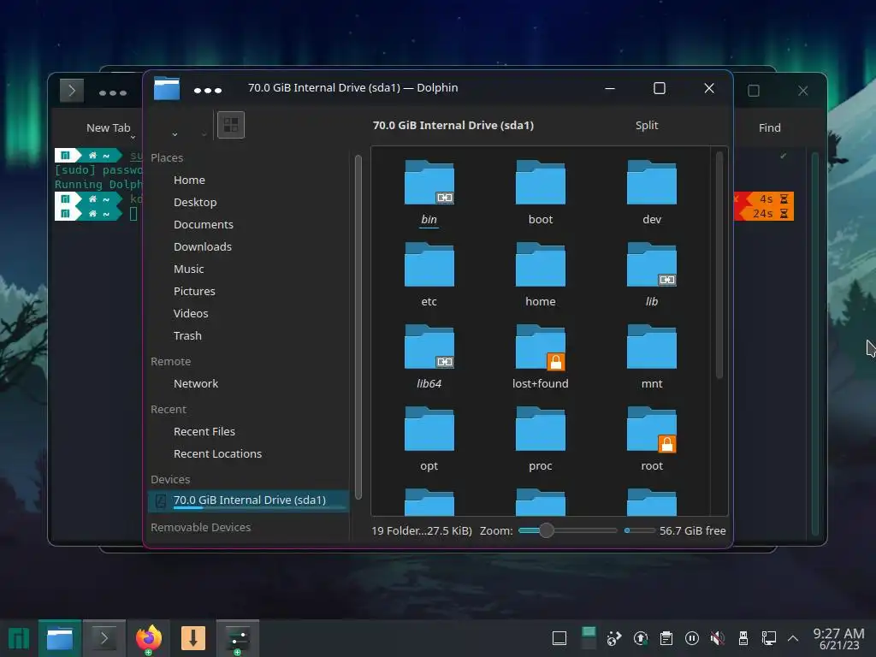Click Konsole terminal icon in title bar
The width and height of the screenshot is (876, 657).
[x=72, y=91]
